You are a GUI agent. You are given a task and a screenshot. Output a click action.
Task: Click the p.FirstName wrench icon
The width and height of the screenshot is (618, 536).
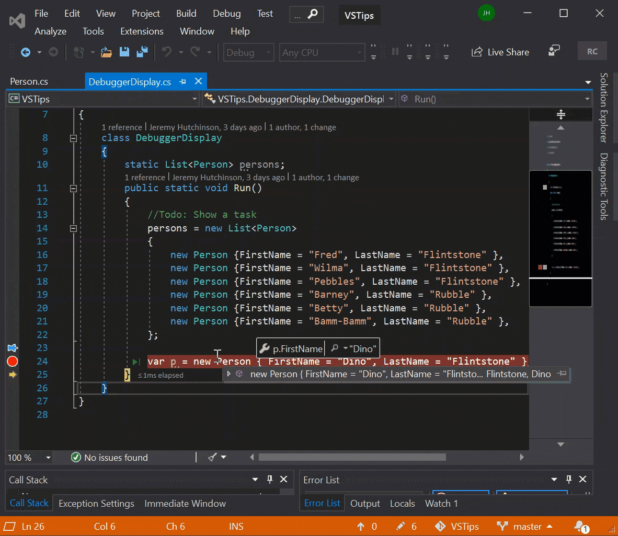pyautogui.click(x=265, y=348)
